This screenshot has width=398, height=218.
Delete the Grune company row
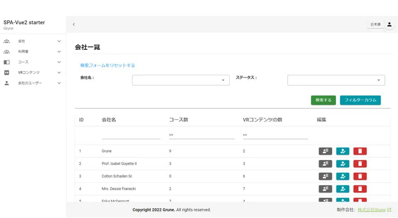tap(360, 151)
